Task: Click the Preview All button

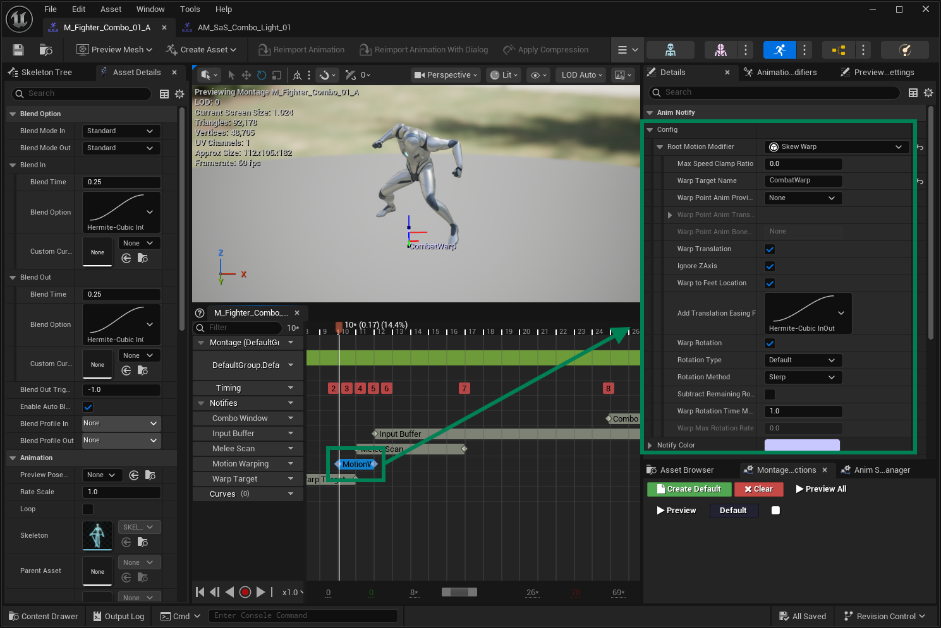Action: [821, 489]
